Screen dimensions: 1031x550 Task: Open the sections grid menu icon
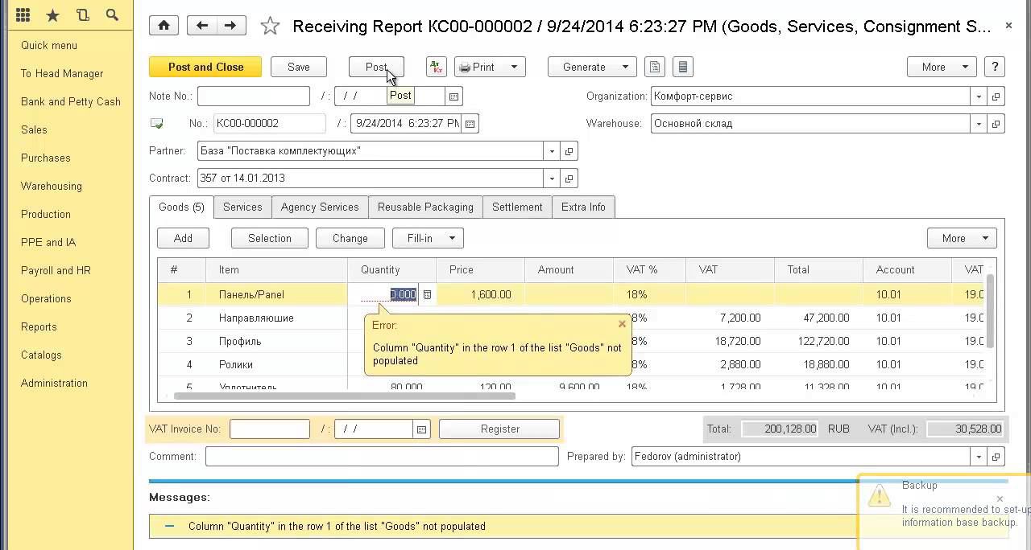tap(23, 15)
